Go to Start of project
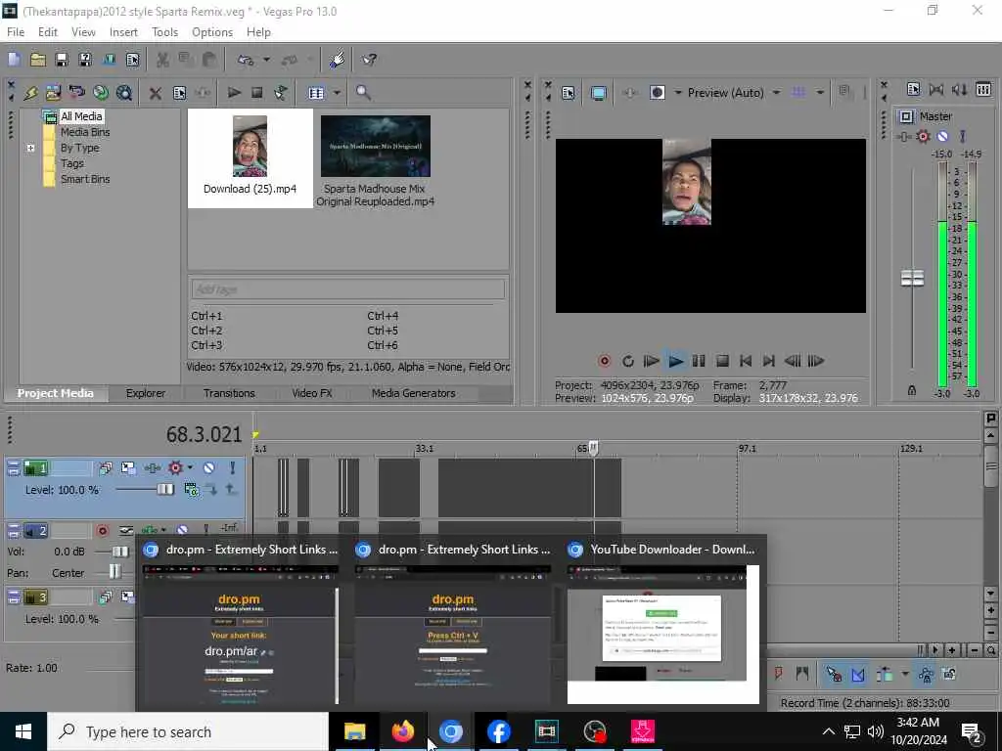 coord(745,362)
